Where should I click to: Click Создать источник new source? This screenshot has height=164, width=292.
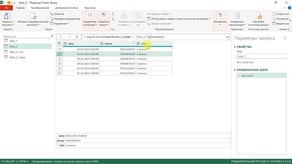pyautogui.click(x=281, y=14)
